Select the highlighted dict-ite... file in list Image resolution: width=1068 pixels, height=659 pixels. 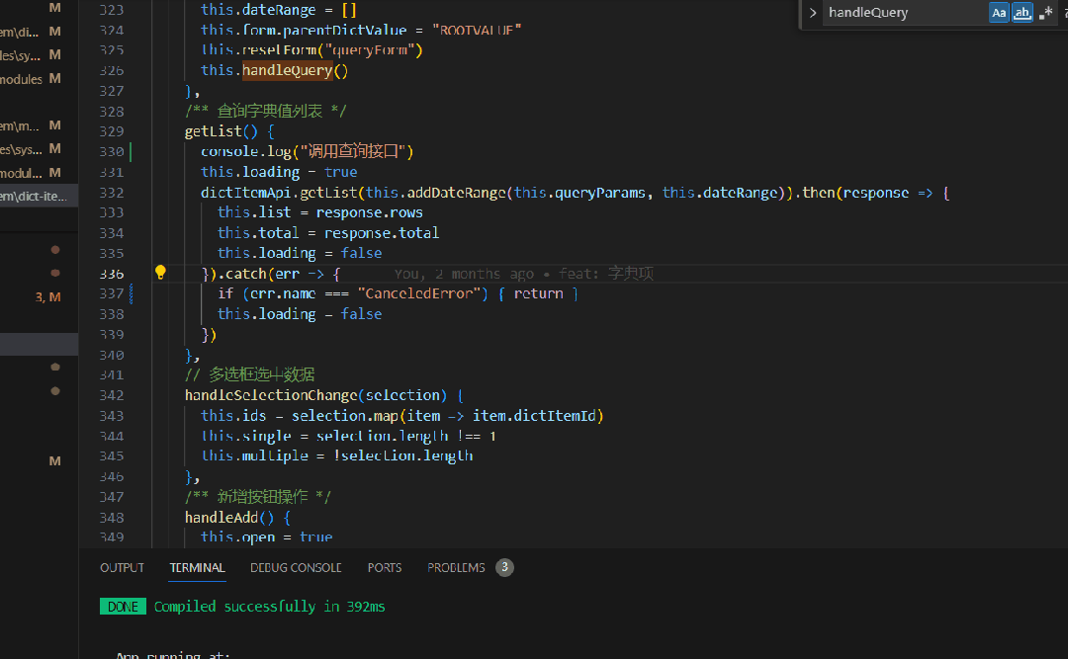pyautogui.click(x=35, y=196)
